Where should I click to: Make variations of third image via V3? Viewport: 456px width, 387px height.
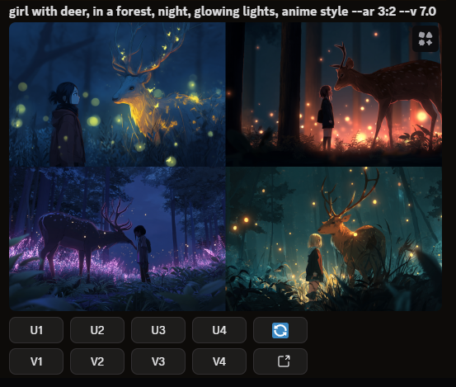pos(158,361)
